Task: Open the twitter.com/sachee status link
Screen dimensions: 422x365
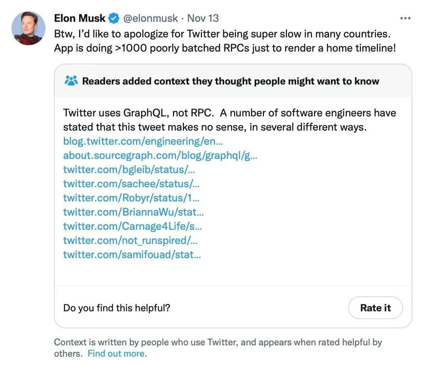Action: coord(131,184)
